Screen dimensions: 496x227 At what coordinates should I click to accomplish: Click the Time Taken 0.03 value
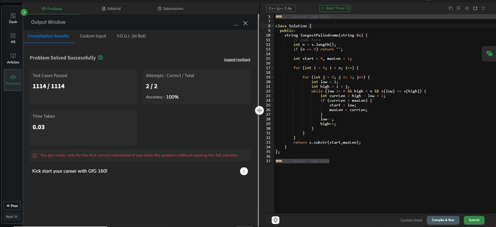38,127
